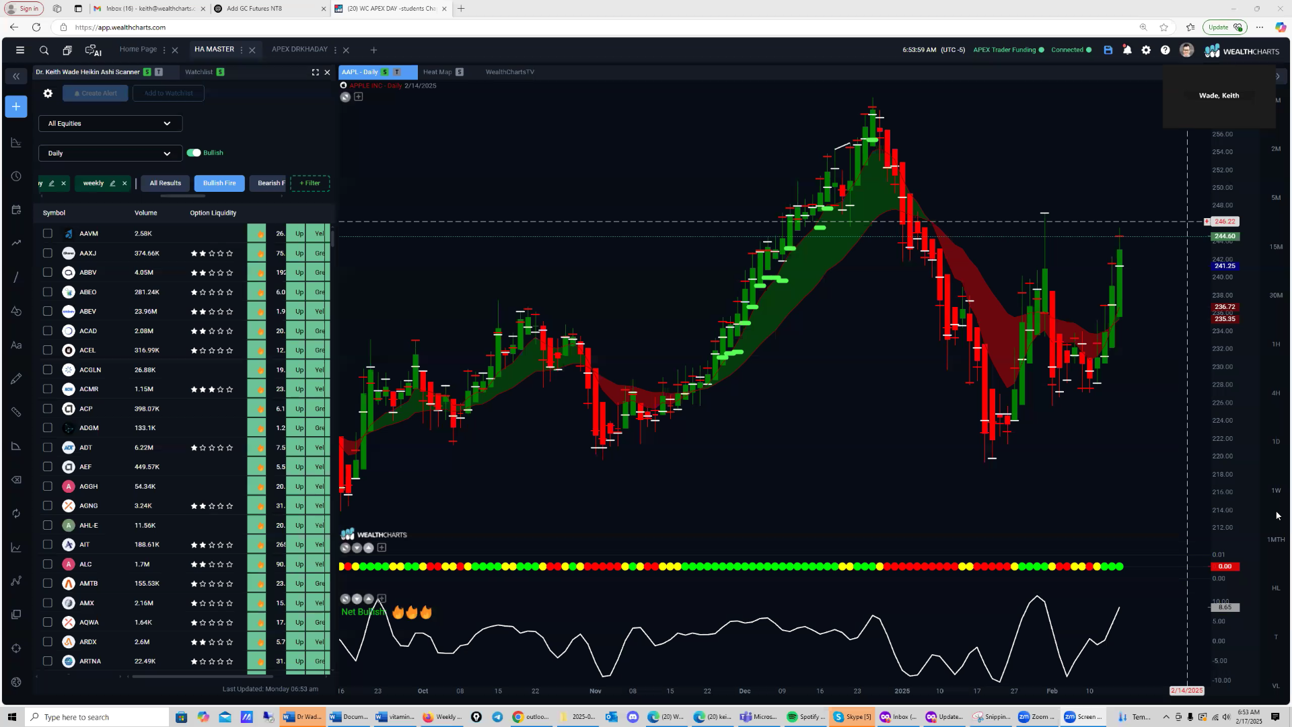
Task: Open scanner settings gear icon
Action: pos(48,94)
